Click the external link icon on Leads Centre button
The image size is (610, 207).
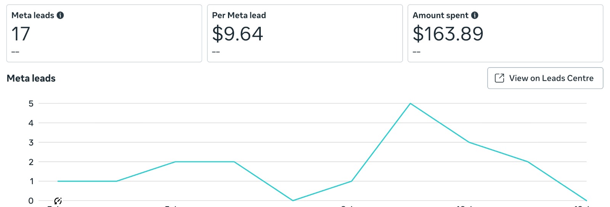click(499, 78)
